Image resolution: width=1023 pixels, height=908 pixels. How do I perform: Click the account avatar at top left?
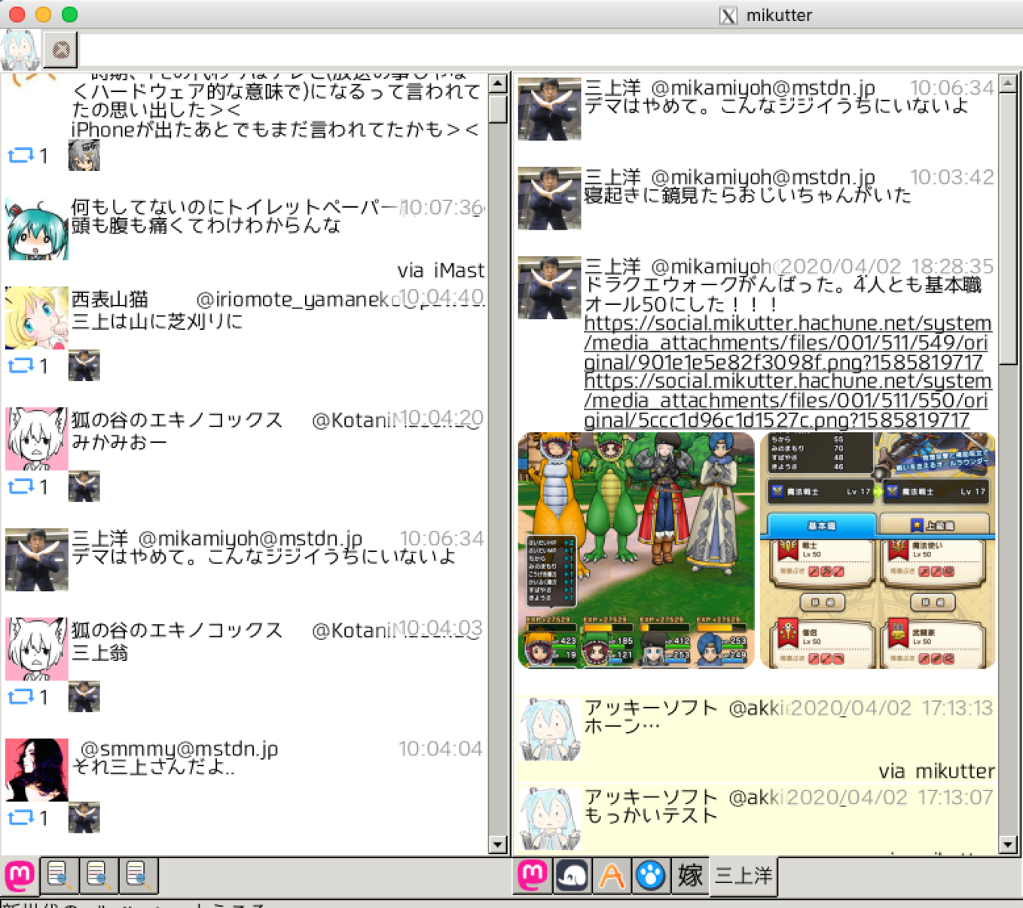point(20,50)
